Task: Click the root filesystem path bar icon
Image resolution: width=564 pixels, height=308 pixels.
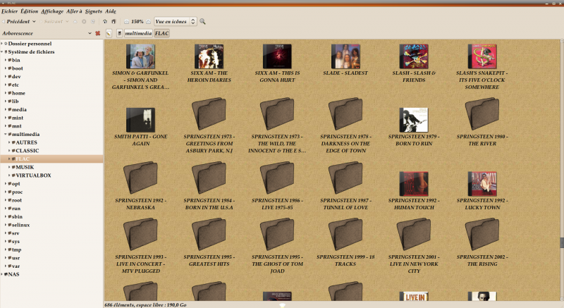Action: (x=119, y=33)
